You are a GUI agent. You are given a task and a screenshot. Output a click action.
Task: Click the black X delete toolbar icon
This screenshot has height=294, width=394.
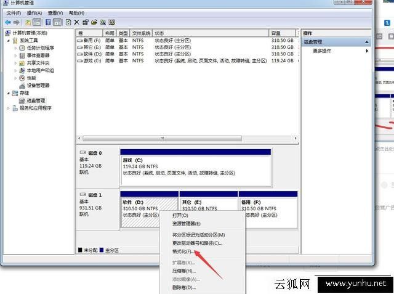[76, 22]
